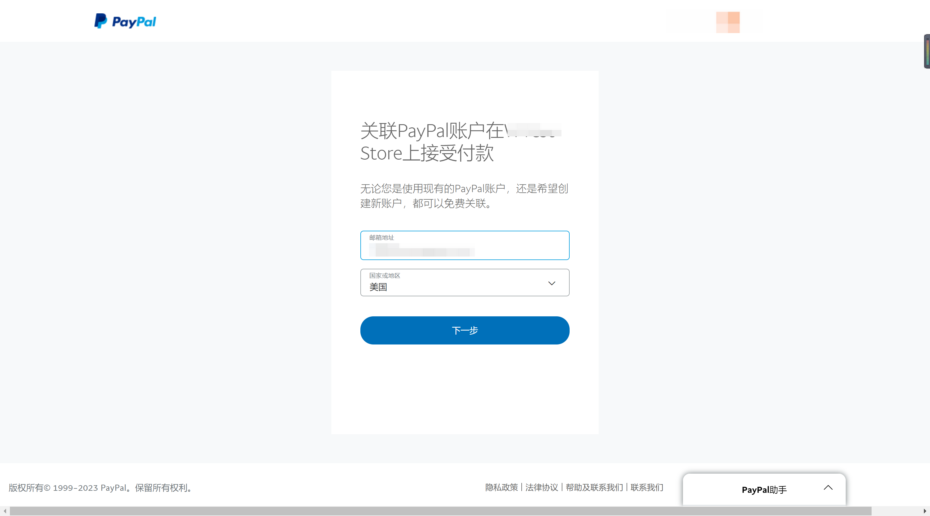Expand the PayPal助手 assistant panel

click(764, 489)
